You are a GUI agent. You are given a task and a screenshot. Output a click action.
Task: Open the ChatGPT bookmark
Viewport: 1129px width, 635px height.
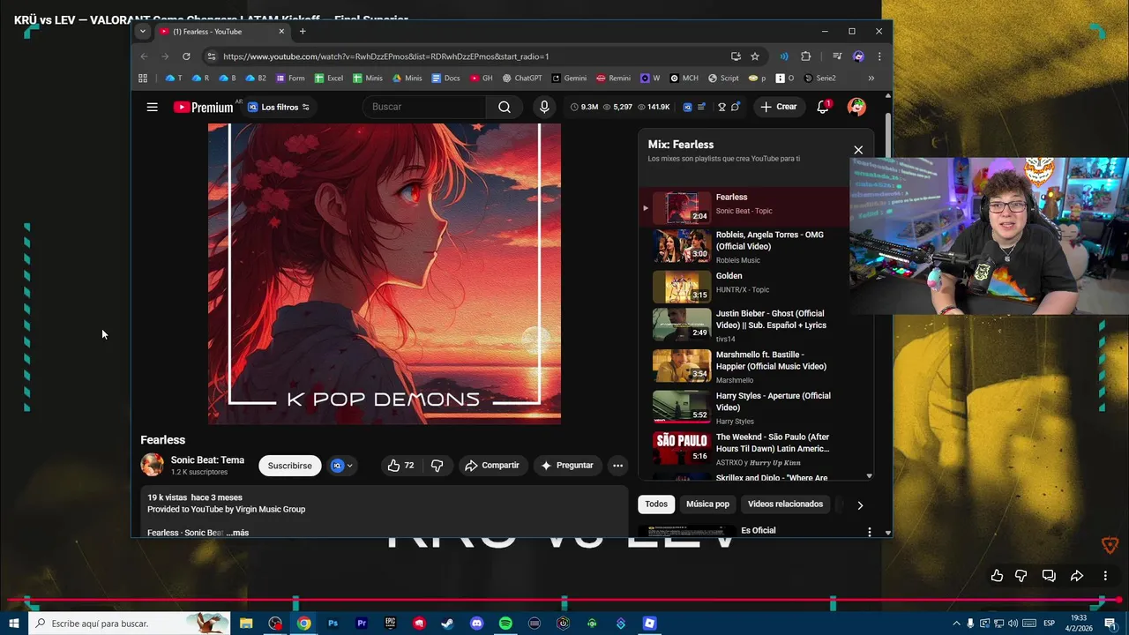pos(522,78)
